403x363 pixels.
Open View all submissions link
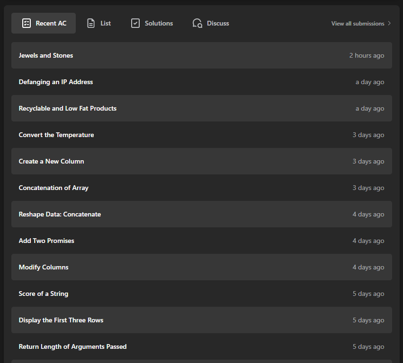tap(358, 23)
